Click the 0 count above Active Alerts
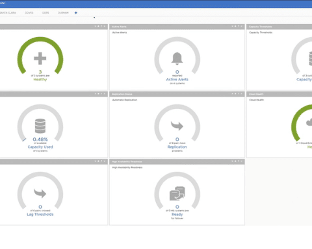 point(177,72)
